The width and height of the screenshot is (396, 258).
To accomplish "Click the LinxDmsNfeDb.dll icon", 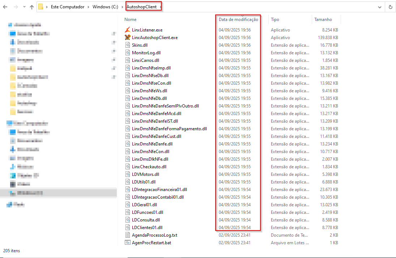I will [x=128, y=98].
